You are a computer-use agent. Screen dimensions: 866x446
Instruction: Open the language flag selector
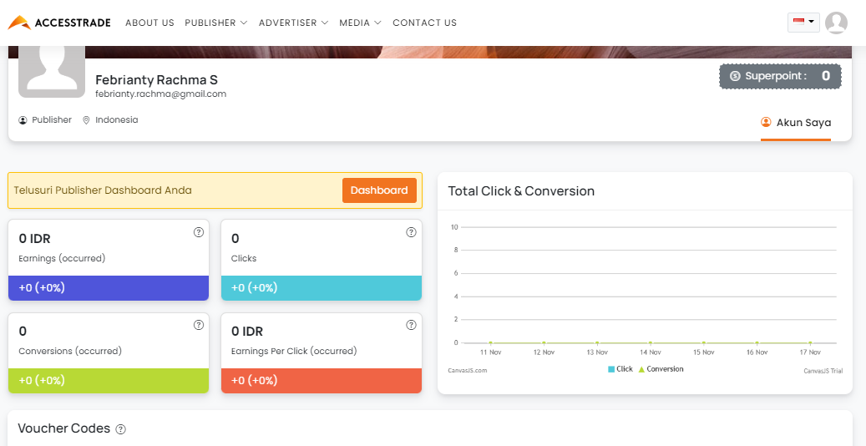pos(803,22)
